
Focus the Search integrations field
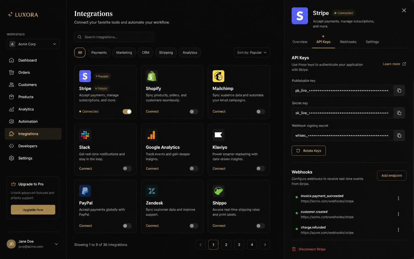114,37
